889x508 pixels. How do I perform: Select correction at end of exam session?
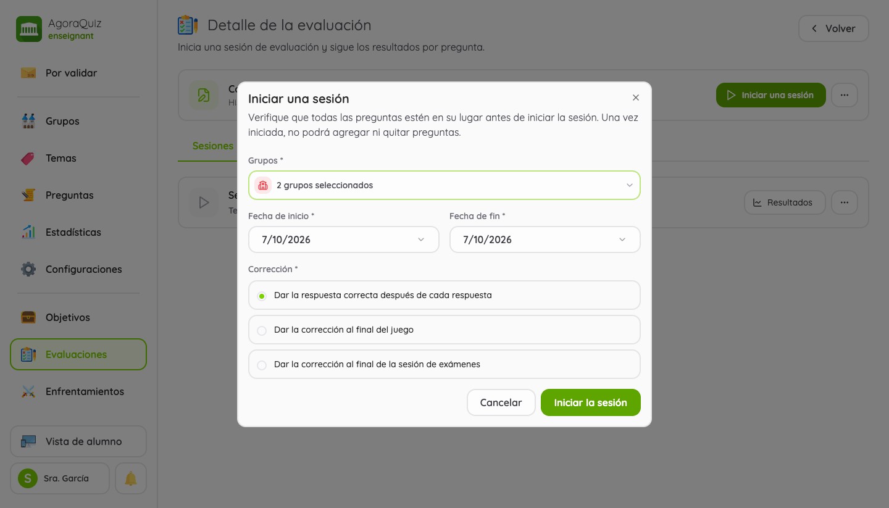[444, 364]
